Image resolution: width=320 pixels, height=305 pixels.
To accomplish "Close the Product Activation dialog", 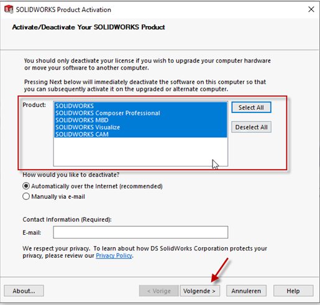I will pos(311,9).
